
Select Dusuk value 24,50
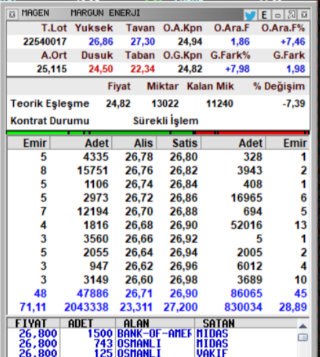(x=101, y=69)
